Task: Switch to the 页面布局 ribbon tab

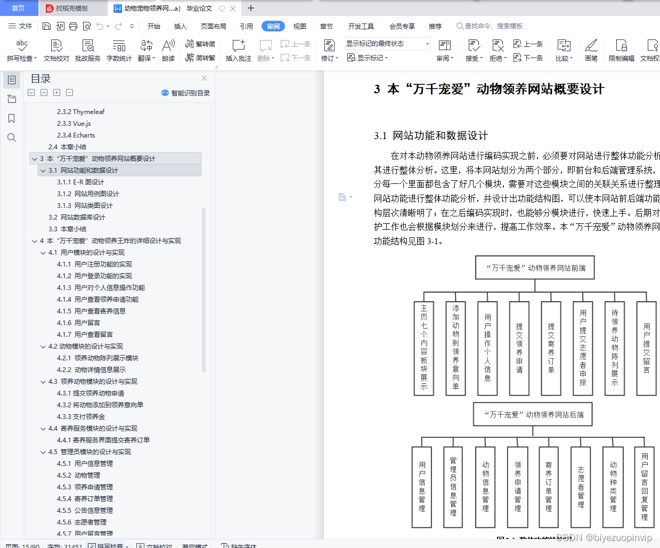Action: pyautogui.click(x=214, y=26)
